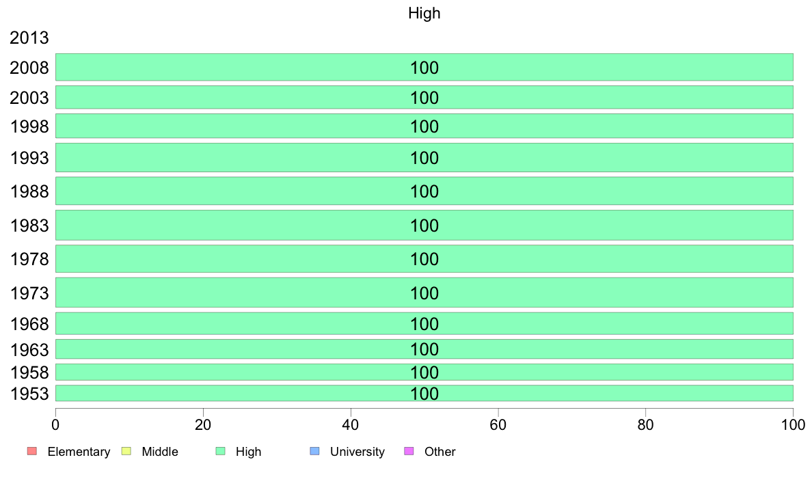The width and height of the screenshot is (812, 503).
Task: Click the 80 tick on x-axis
Action: coord(646,425)
